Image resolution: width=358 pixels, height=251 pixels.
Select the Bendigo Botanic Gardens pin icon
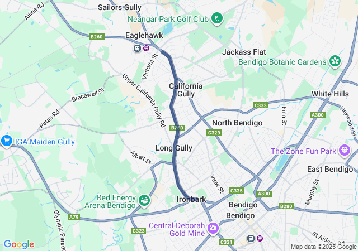[x=335, y=61]
